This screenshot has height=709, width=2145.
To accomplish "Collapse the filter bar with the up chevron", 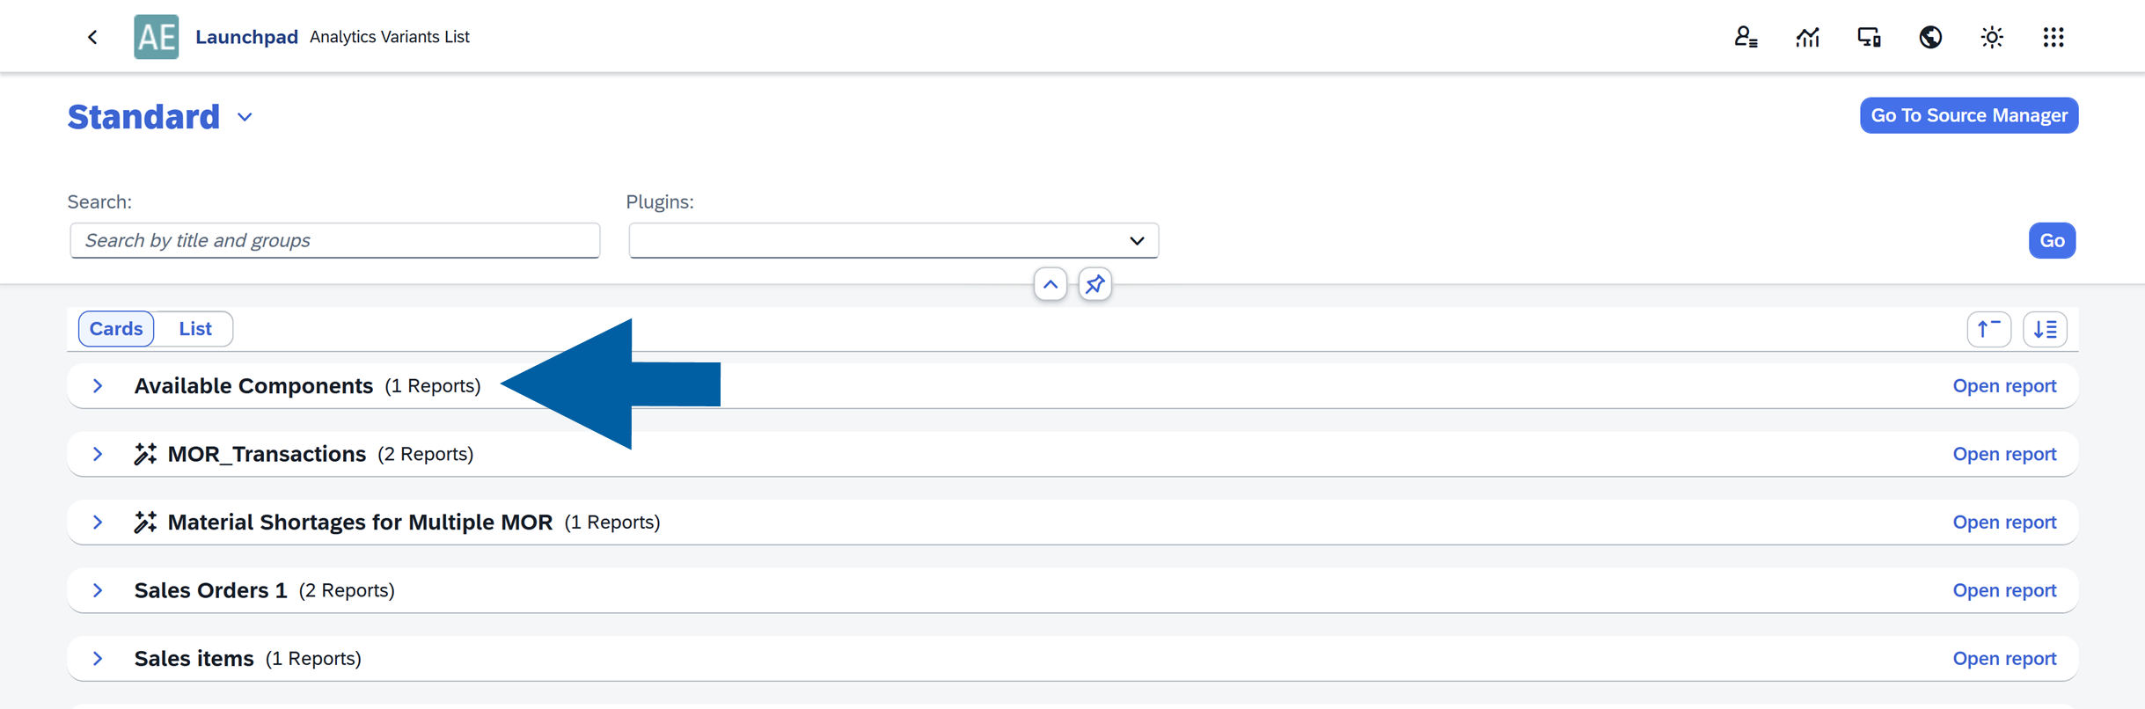I will pyautogui.click(x=1049, y=284).
